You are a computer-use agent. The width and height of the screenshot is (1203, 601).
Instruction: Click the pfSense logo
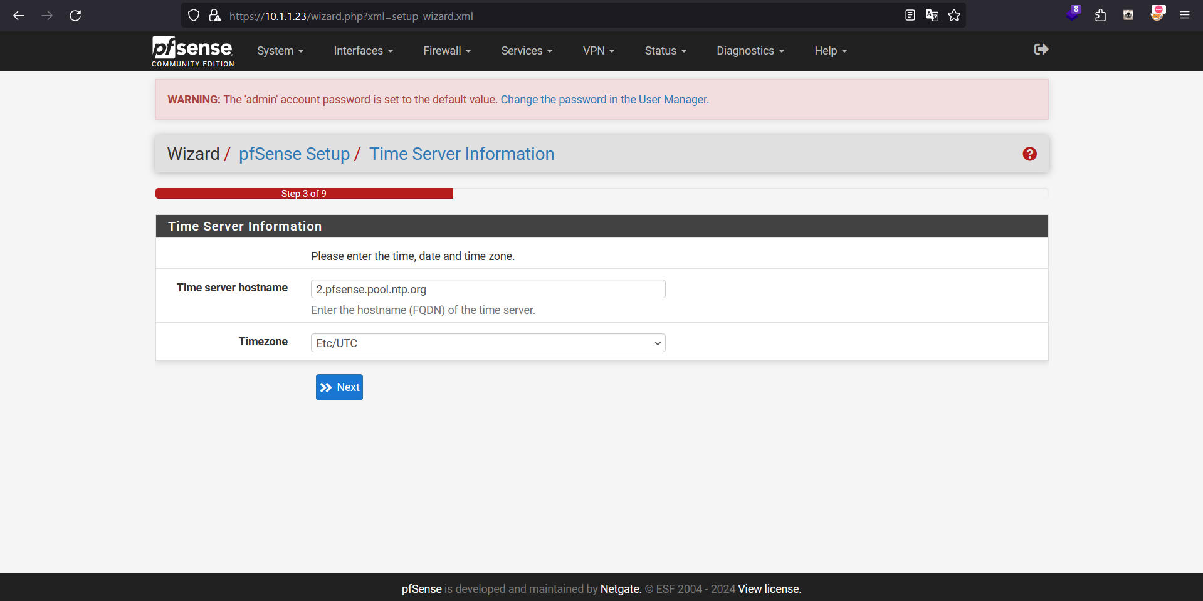(192, 51)
